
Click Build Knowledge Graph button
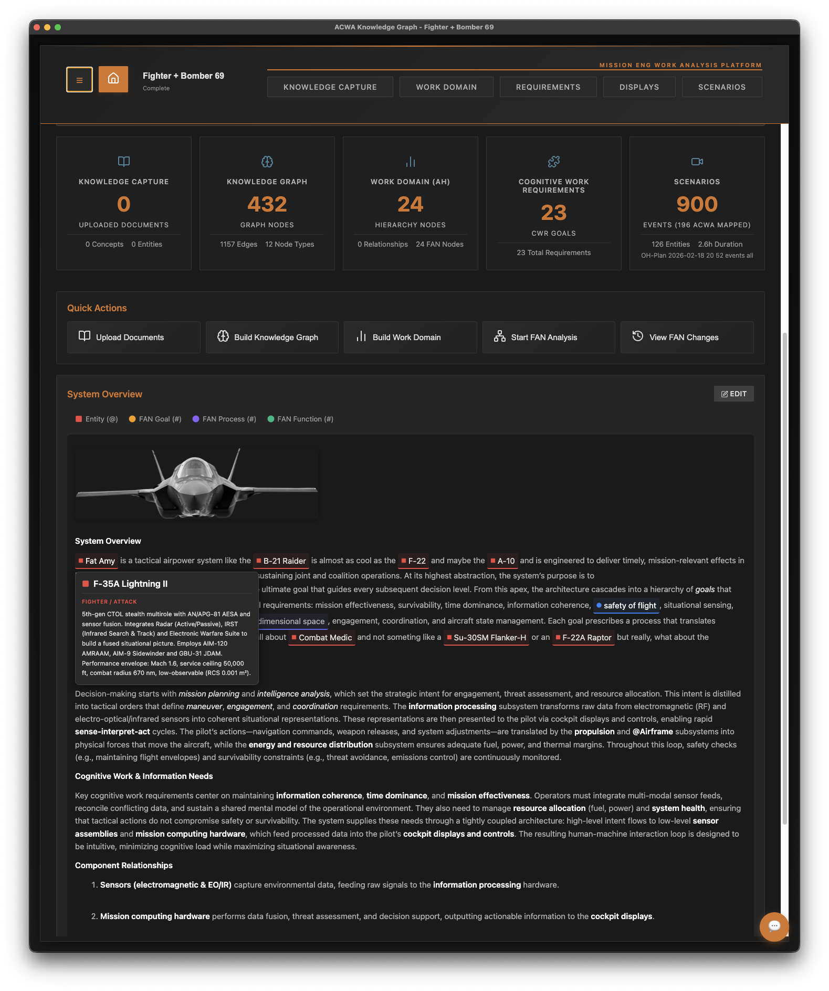(x=272, y=337)
